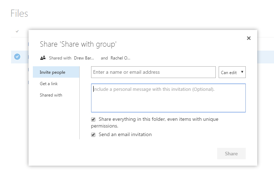Close the Share dialog with the X
Screen dimensions: 274x176
click(249, 38)
